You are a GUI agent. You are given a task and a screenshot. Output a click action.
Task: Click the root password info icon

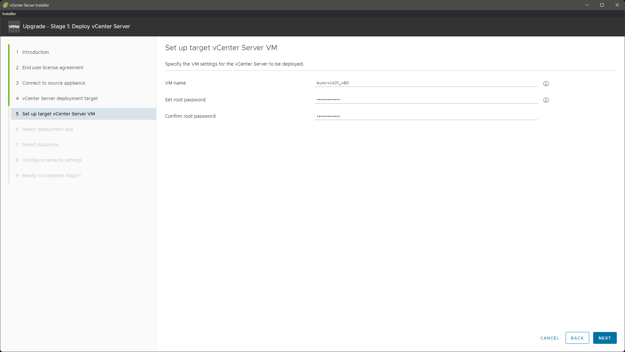[x=546, y=100]
